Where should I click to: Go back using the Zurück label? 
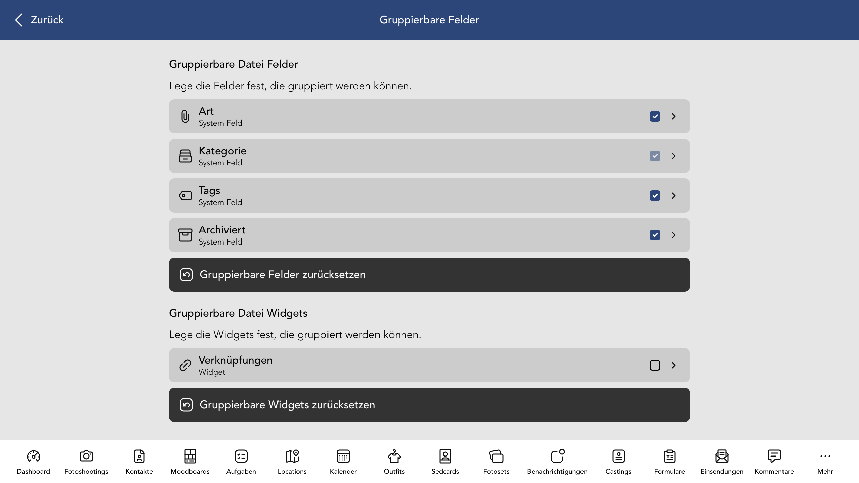point(47,20)
